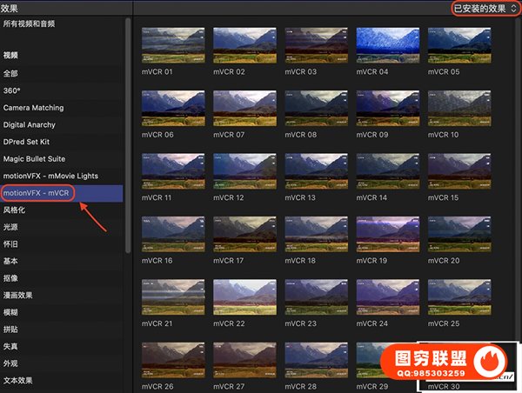522x393 pixels.
Task: Select the motionVFX - mVCR category
Action: 37,192
